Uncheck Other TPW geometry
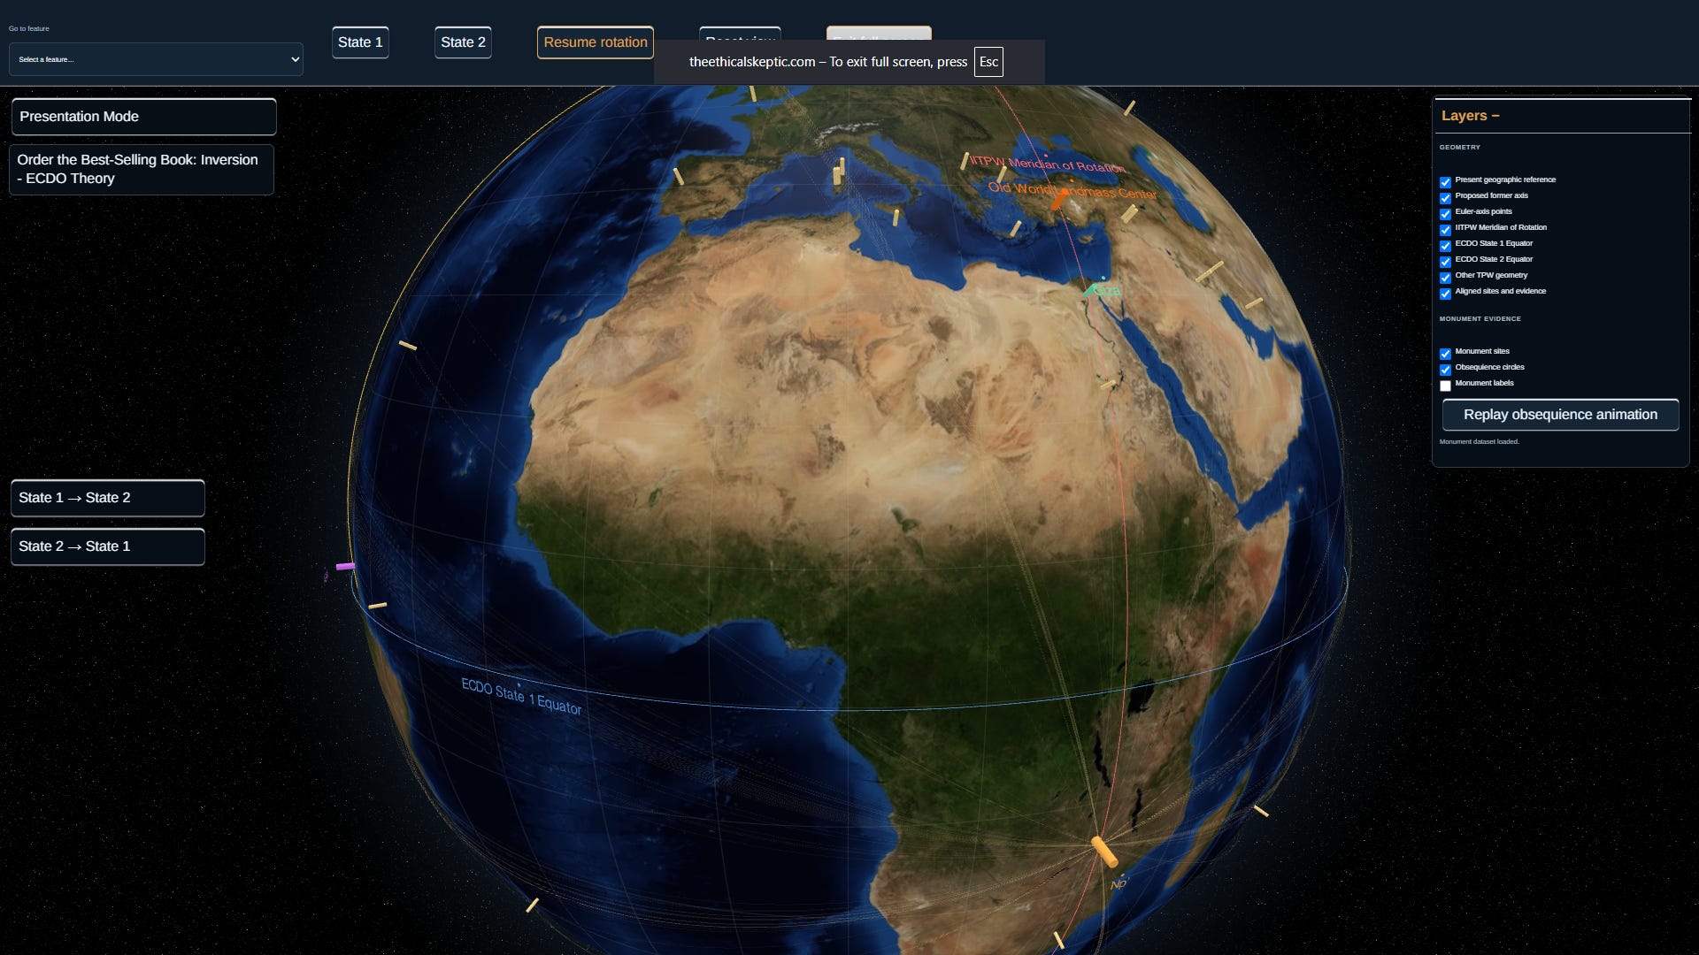The height and width of the screenshot is (955, 1699). coord(1445,278)
